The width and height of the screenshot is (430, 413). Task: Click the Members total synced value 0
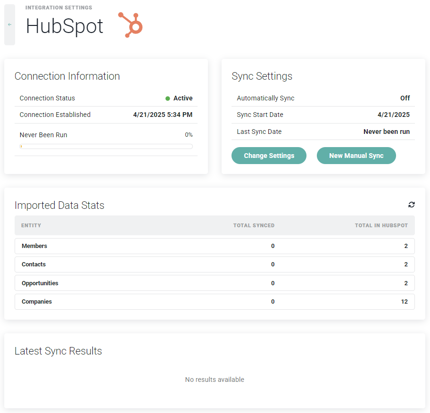(273, 246)
